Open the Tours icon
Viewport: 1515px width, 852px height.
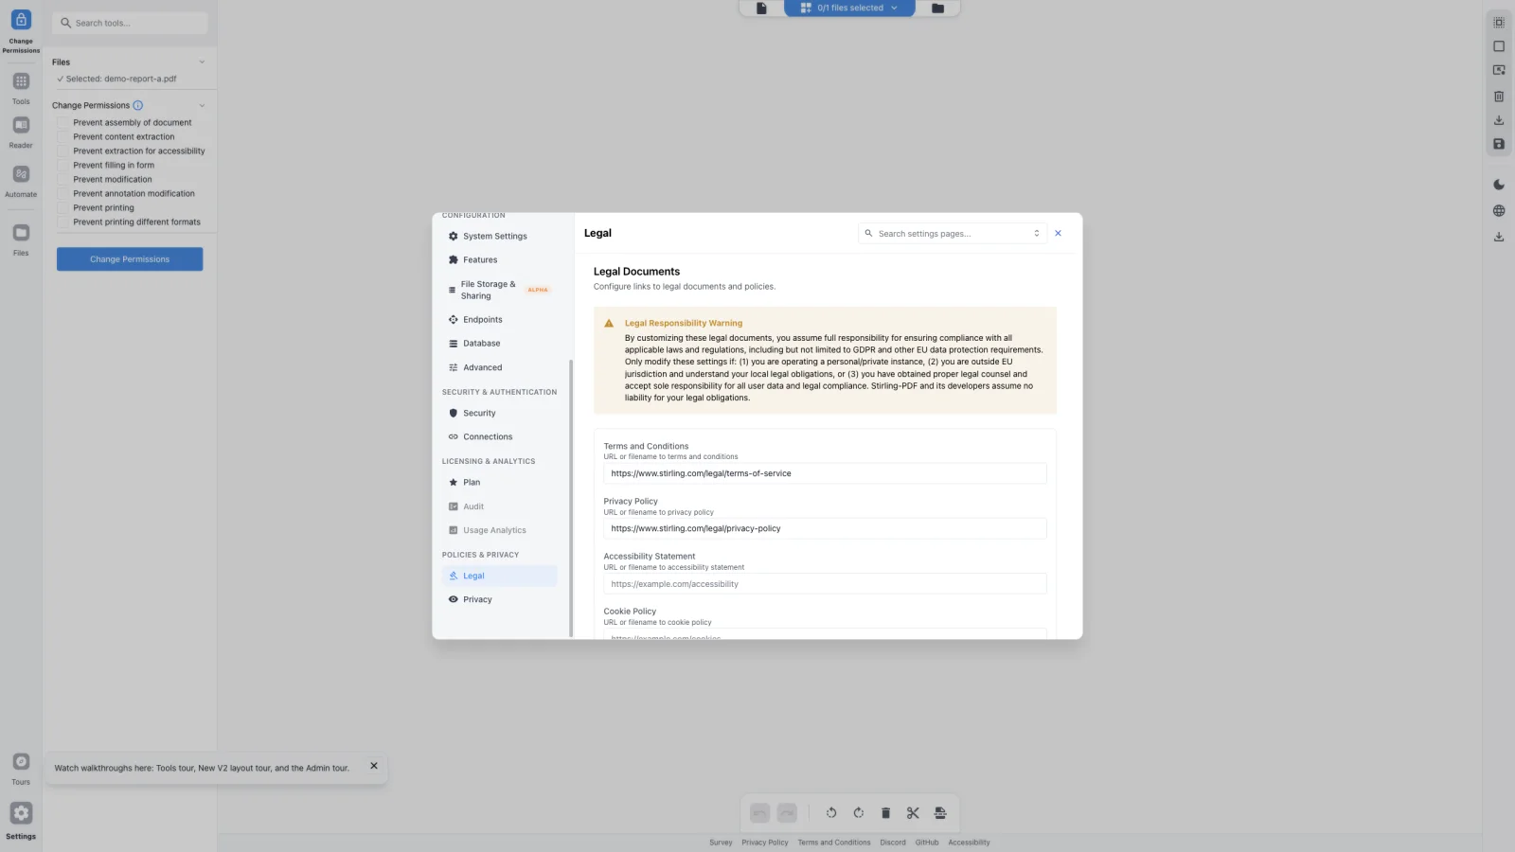click(21, 762)
